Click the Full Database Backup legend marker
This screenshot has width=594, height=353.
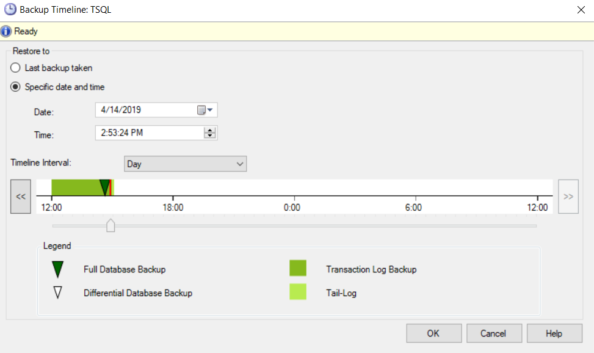tap(57, 269)
